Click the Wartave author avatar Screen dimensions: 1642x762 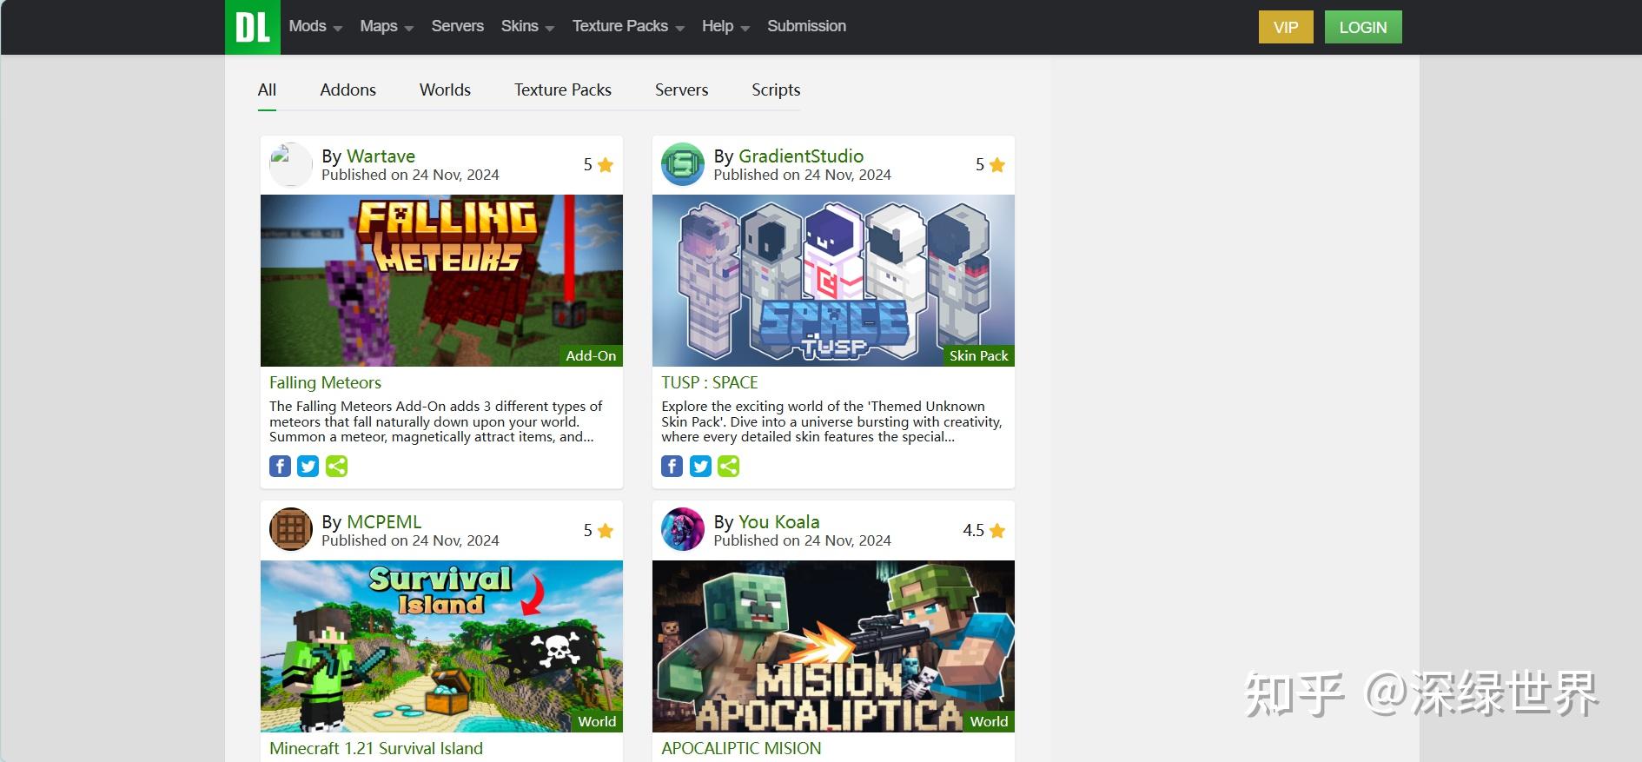pos(291,164)
